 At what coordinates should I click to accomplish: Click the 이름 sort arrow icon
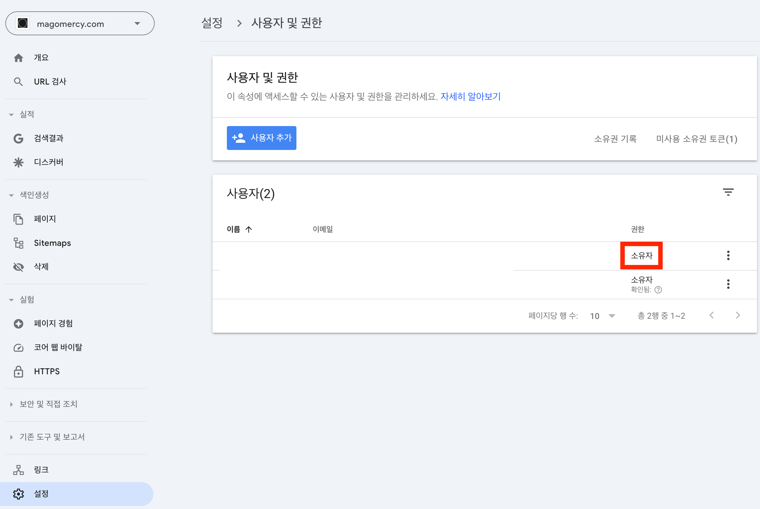click(249, 229)
